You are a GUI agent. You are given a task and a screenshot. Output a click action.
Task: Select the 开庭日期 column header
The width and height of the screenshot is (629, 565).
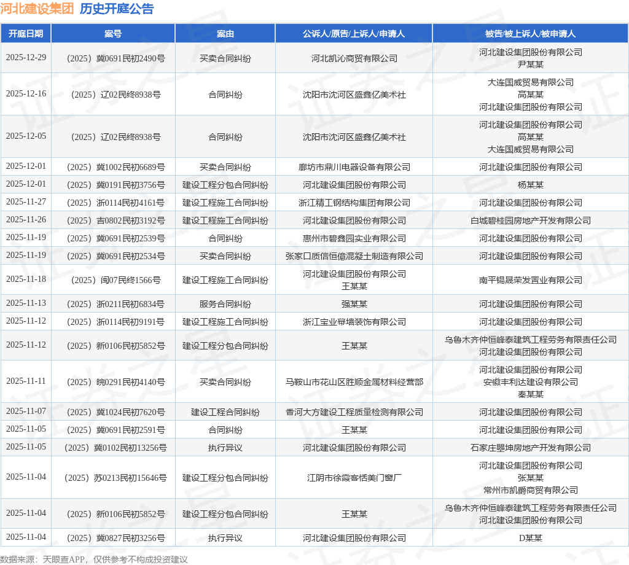point(26,34)
